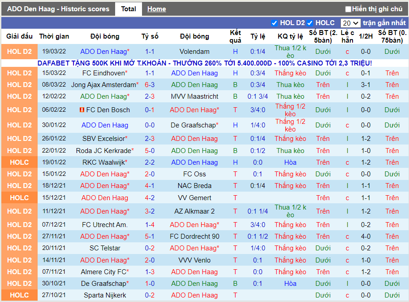Click the 1-4 score of FC Utrecht Am. match

pyautogui.click(x=150, y=225)
